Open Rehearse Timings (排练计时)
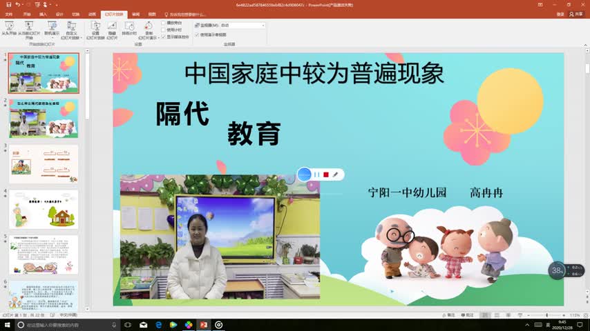Screen dimensions: 590x331 [129, 29]
